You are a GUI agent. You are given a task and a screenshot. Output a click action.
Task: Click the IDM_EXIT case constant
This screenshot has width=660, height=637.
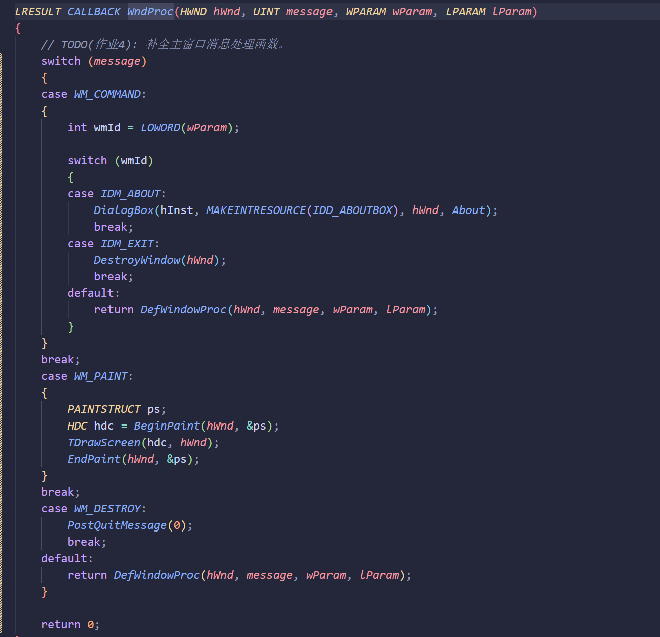[x=127, y=244]
